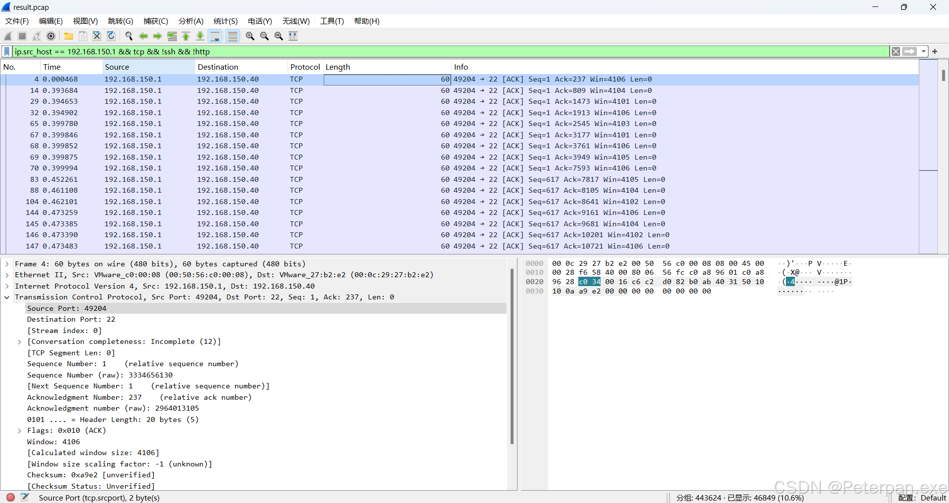This screenshot has height=503, width=949.
Task: Sort by the Protocol column
Action: pyautogui.click(x=305, y=67)
